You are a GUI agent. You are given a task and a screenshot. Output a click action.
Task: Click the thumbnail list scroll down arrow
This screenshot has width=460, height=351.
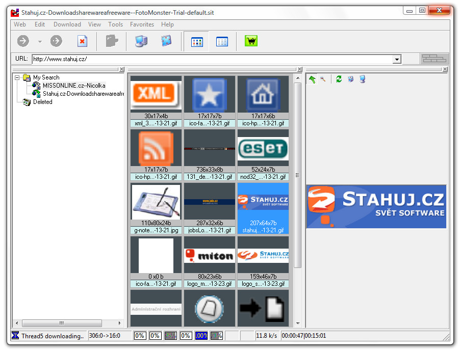297,323
